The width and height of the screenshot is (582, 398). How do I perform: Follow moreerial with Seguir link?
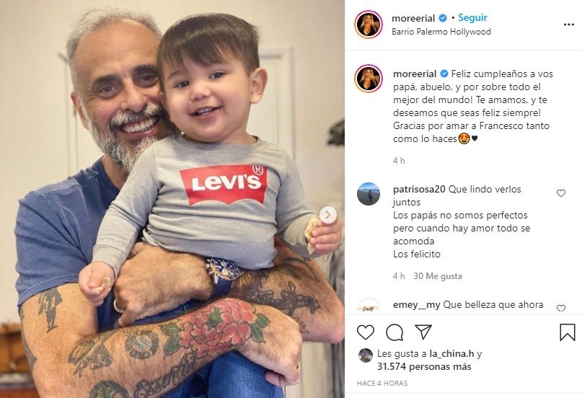pyautogui.click(x=472, y=17)
